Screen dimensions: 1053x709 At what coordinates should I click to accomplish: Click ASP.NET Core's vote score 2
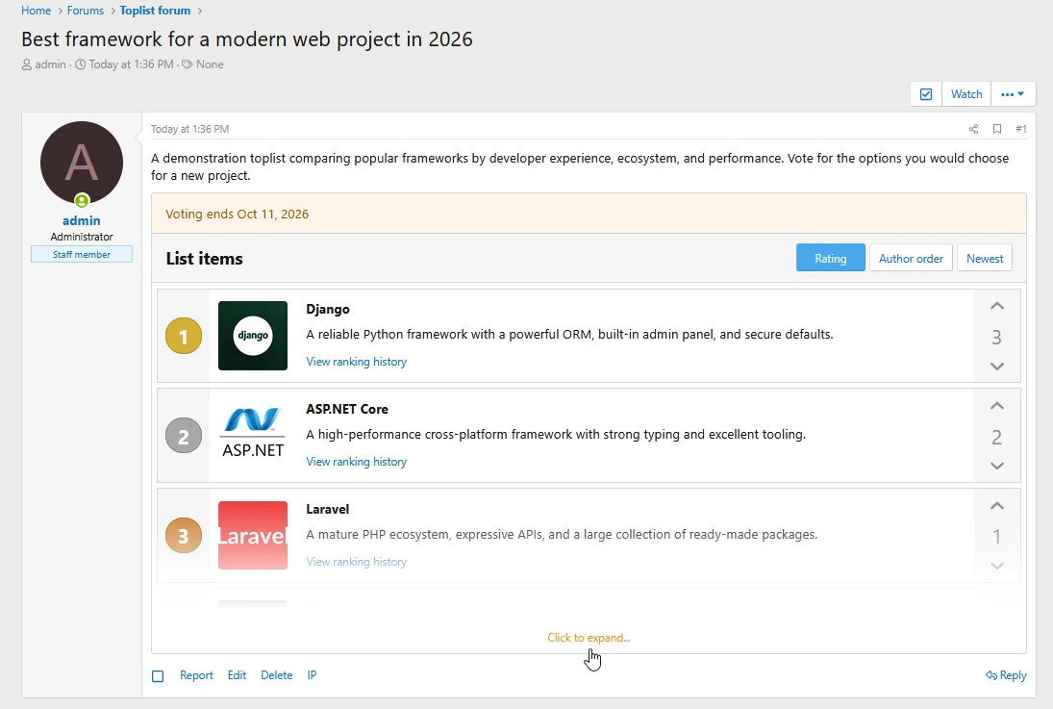pos(996,437)
